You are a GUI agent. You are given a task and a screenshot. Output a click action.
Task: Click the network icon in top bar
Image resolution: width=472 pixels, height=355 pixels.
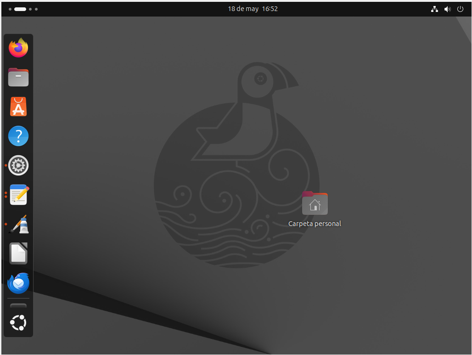434,9
